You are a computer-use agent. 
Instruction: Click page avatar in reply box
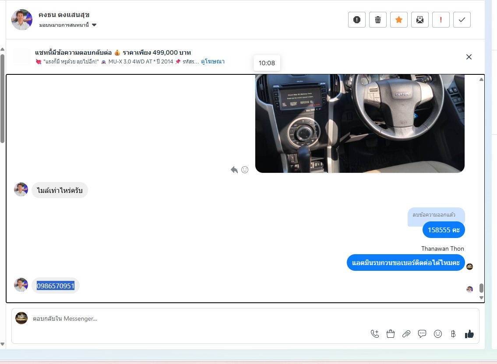click(21, 318)
